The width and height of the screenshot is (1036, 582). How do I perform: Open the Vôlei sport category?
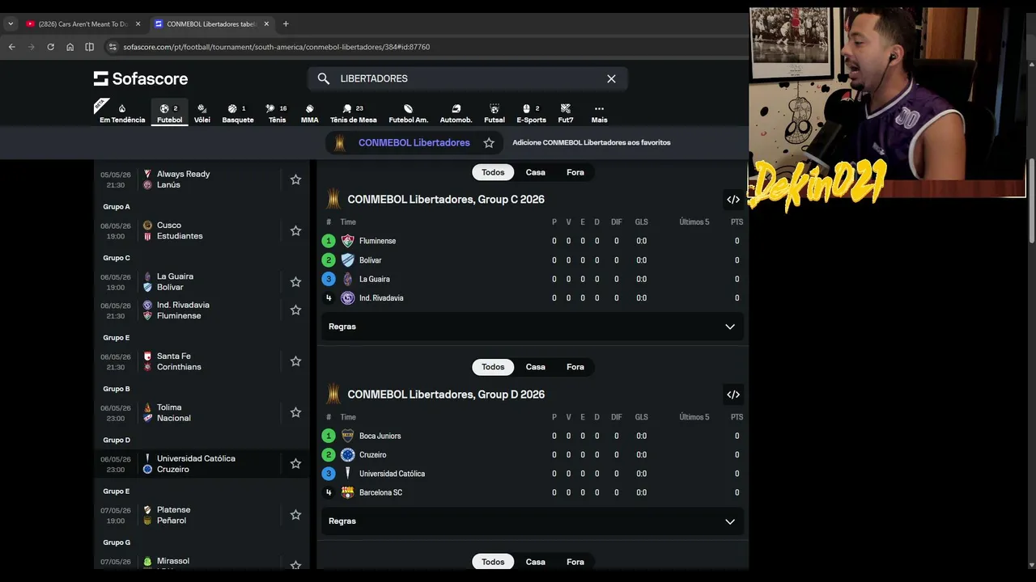(202, 113)
